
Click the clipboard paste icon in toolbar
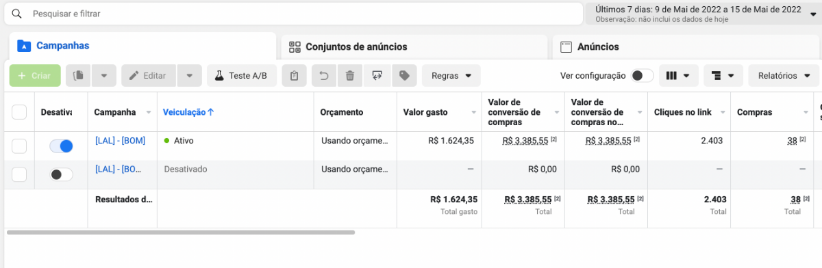[x=294, y=76]
